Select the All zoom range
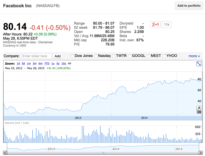Viewport: 205px width, 156px height. point(70,63)
